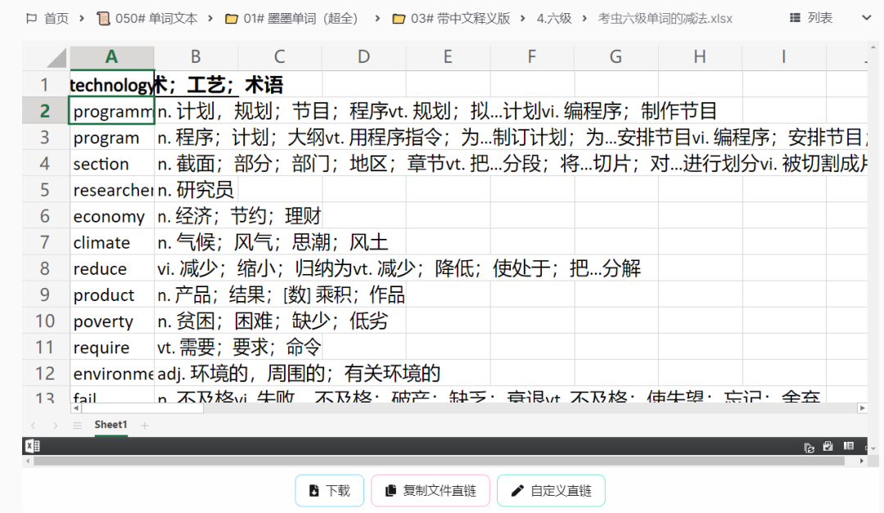Click the refresh/copy document icon in the status bar
The height and width of the screenshot is (513, 884).
[x=809, y=446]
